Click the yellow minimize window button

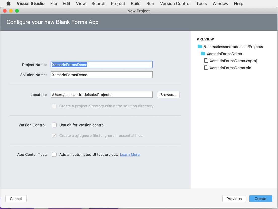pos(11,11)
